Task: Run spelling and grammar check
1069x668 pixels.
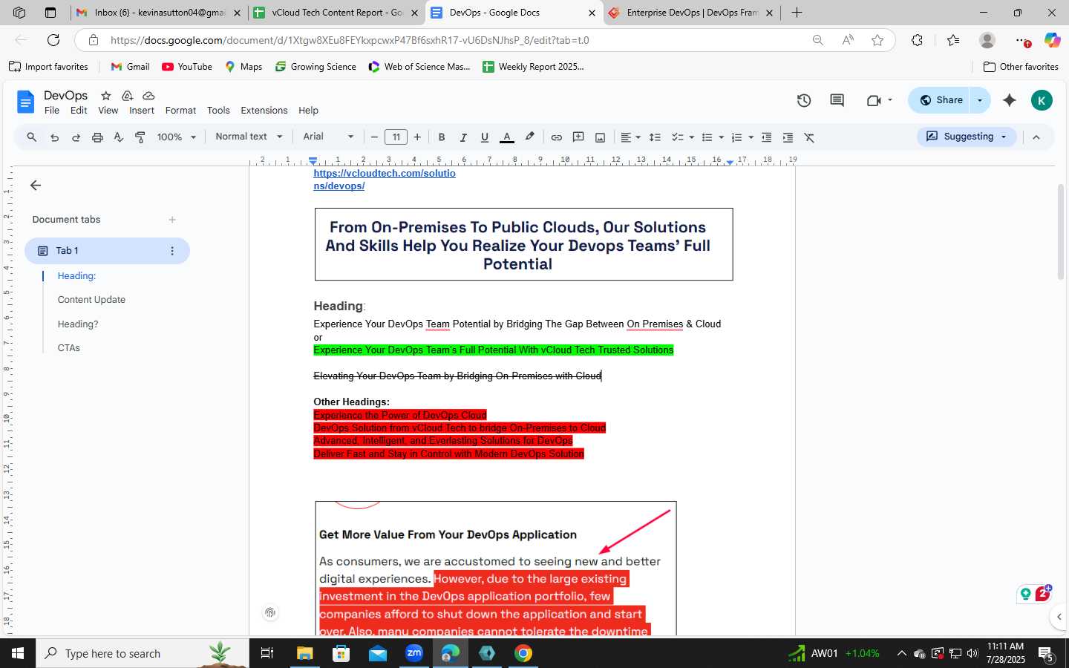Action: (x=118, y=137)
